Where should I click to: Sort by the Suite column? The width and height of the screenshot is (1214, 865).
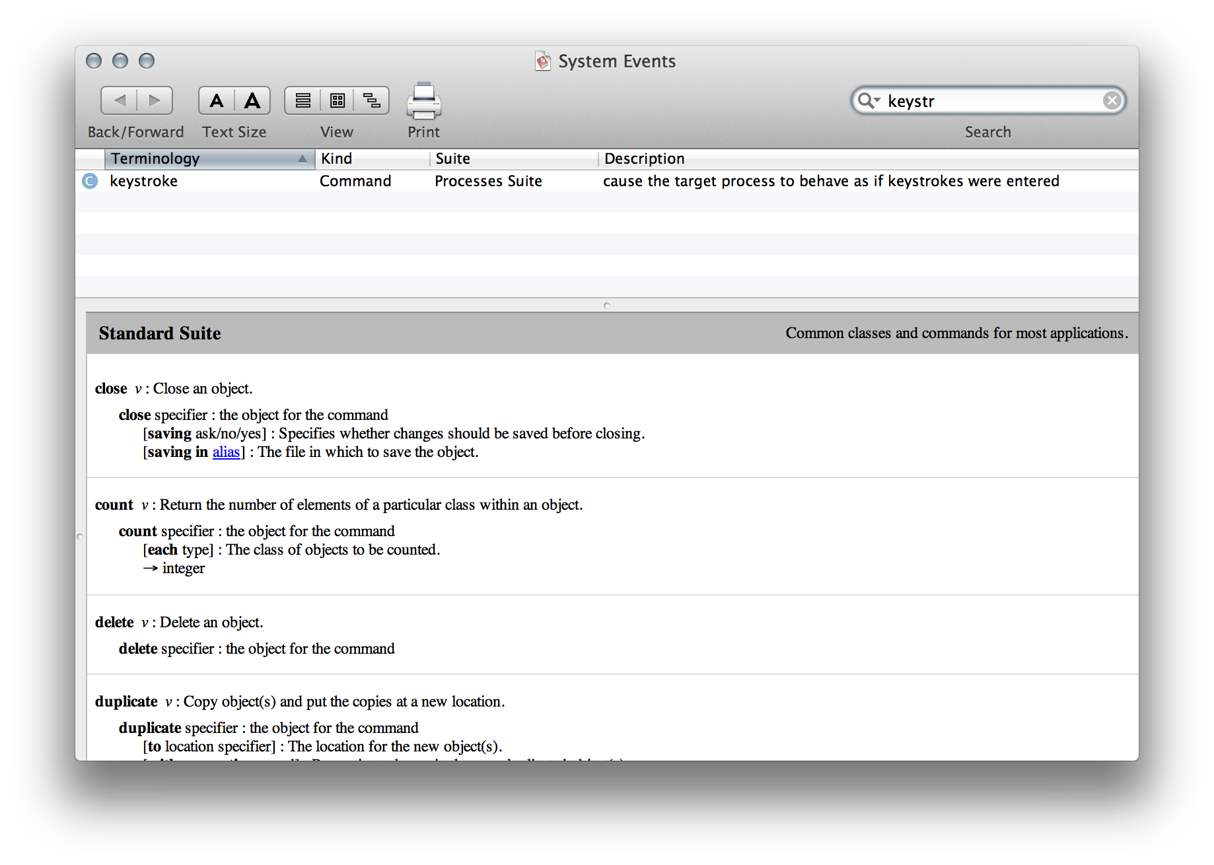513,158
